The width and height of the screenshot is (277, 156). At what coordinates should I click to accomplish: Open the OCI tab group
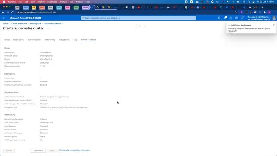click(68, 7)
